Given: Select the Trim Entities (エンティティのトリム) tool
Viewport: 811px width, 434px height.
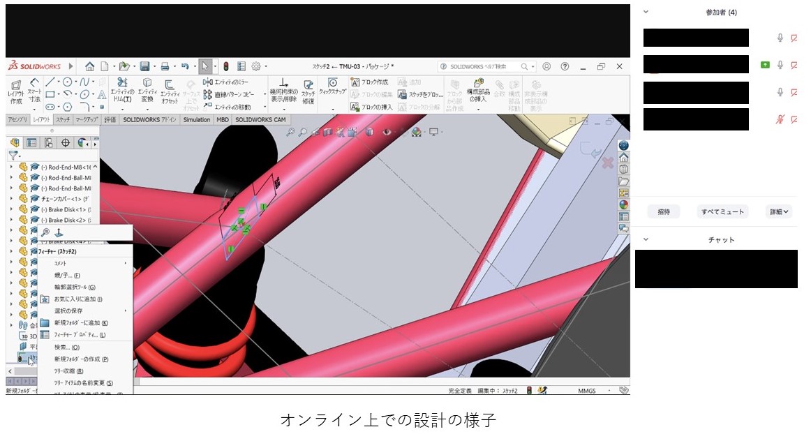Looking at the screenshot, I should (x=122, y=93).
